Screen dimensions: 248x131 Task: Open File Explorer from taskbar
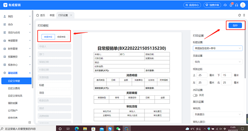[85, 129]
